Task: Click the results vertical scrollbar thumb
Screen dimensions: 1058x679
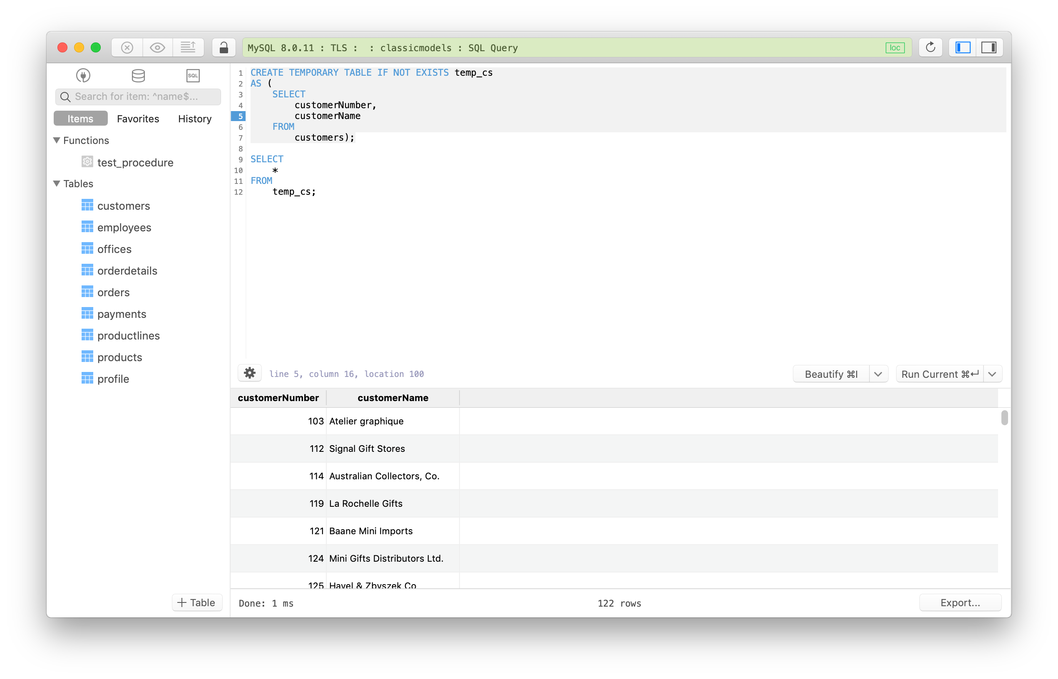Action: click(x=1004, y=418)
